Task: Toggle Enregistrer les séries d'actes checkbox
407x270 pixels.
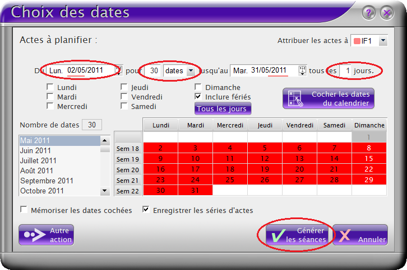Action: (x=146, y=210)
